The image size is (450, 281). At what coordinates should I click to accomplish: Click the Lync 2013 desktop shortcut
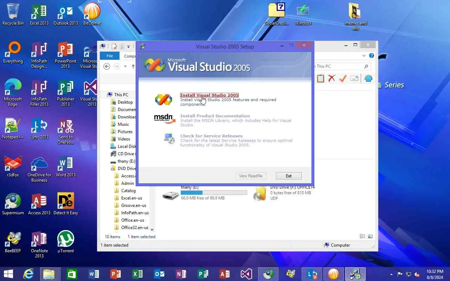click(39, 129)
